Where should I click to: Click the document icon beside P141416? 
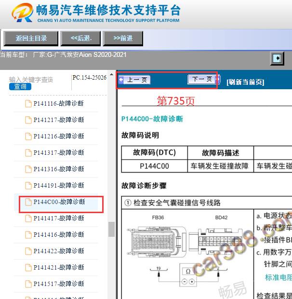tap(28, 235)
